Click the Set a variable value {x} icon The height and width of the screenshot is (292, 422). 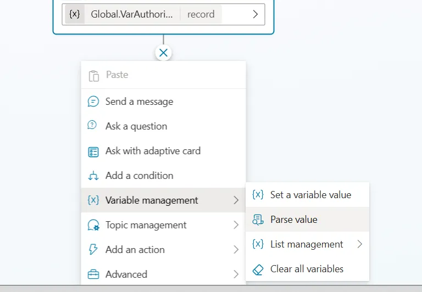coord(258,194)
